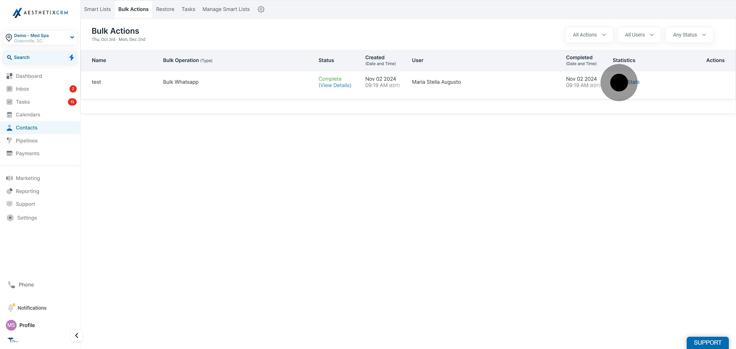Go to Pipelines in sidebar
The image size is (736, 349).
pyautogui.click(x=27, y=141)
